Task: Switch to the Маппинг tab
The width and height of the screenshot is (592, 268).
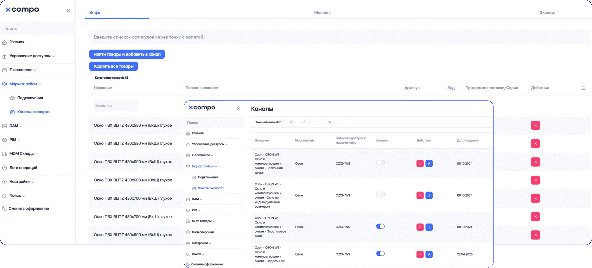Action: coord(322,13)
